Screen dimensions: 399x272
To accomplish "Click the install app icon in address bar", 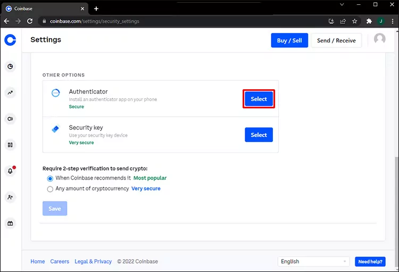I will tap(331, 21).
